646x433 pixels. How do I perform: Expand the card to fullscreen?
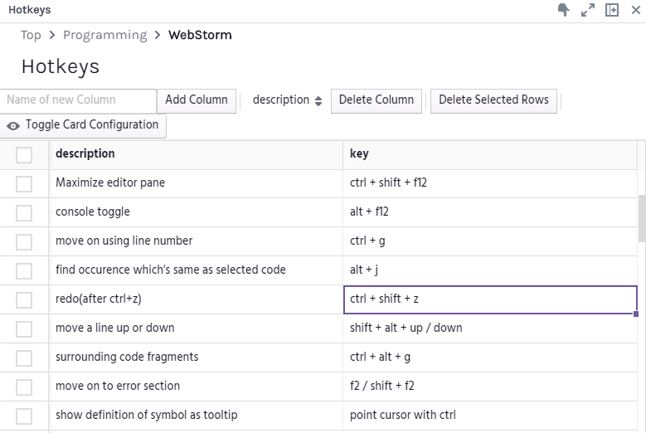[588, 10]
